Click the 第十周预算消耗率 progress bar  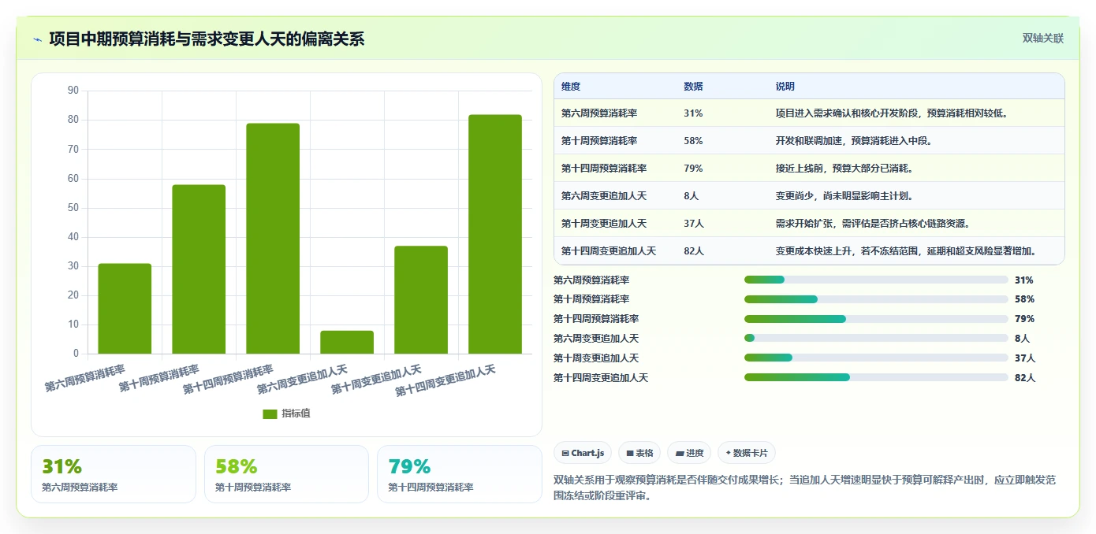coord(876,299)
